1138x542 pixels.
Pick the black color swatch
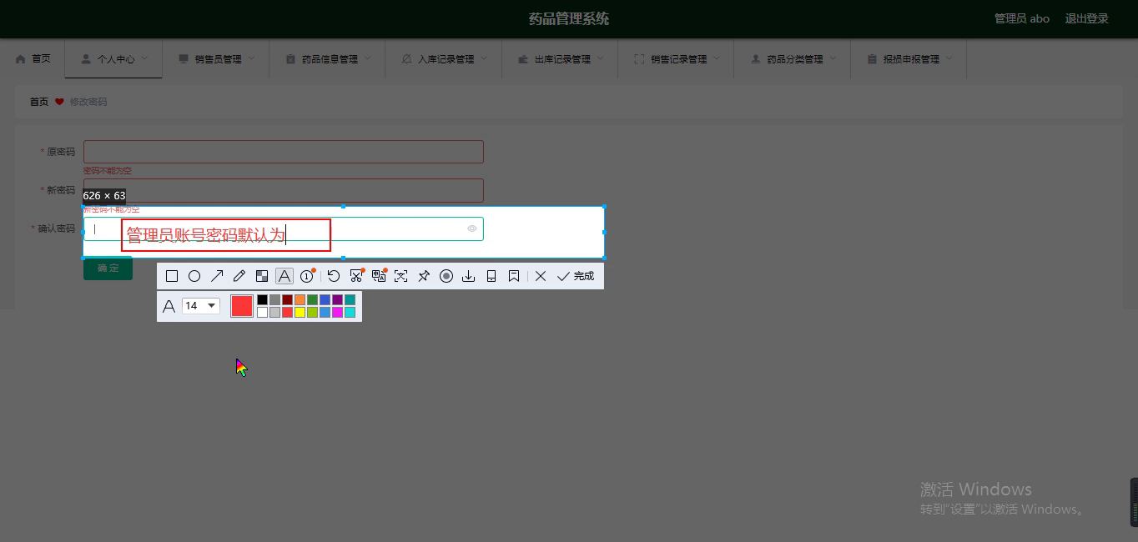263,299
